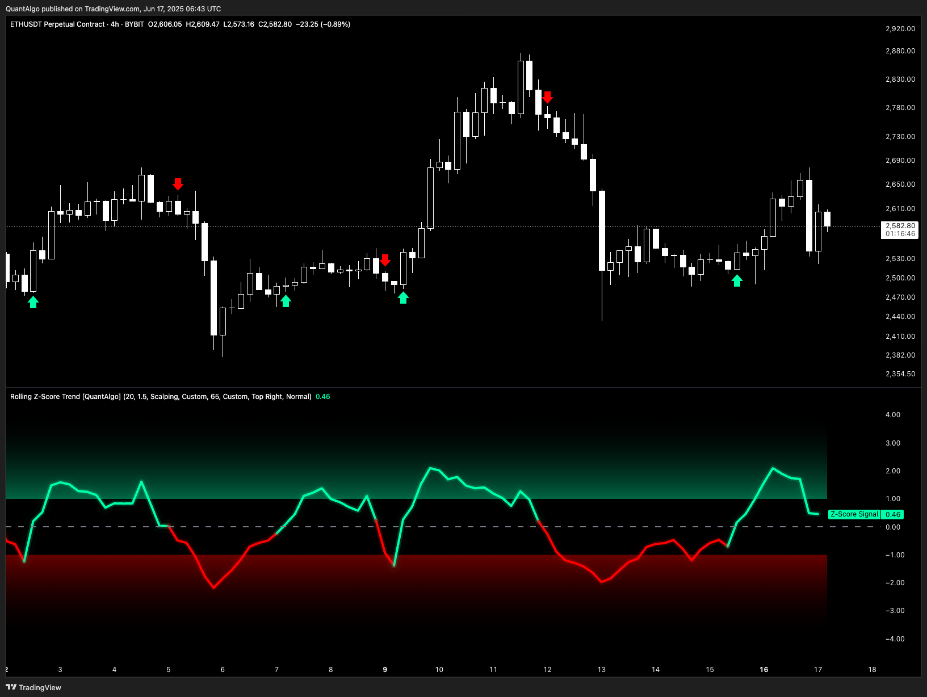Click Z-score axis label 4.00
The image size is (927, 697).
(x=893, y=414)
